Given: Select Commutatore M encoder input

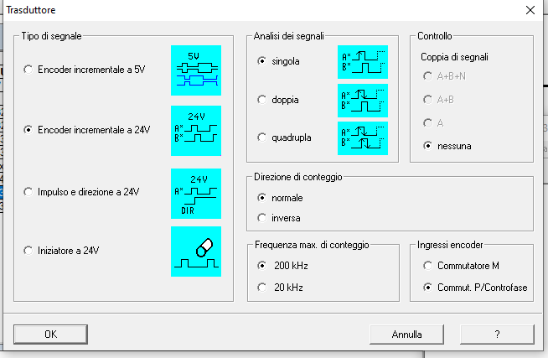Looking at the screenshot, I should point(461,266).
